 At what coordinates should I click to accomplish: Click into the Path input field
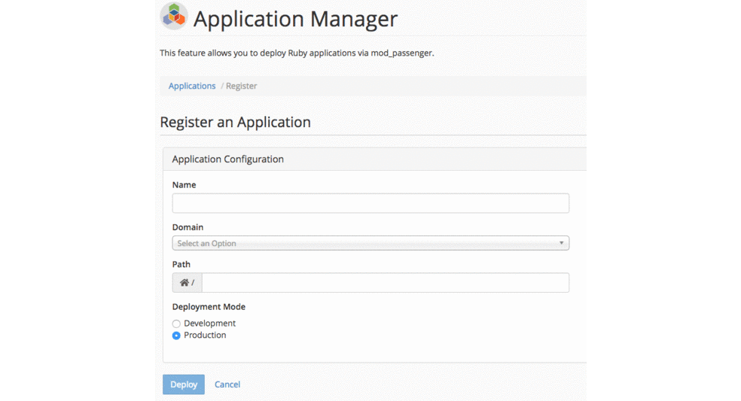click(x=385, y=283)
